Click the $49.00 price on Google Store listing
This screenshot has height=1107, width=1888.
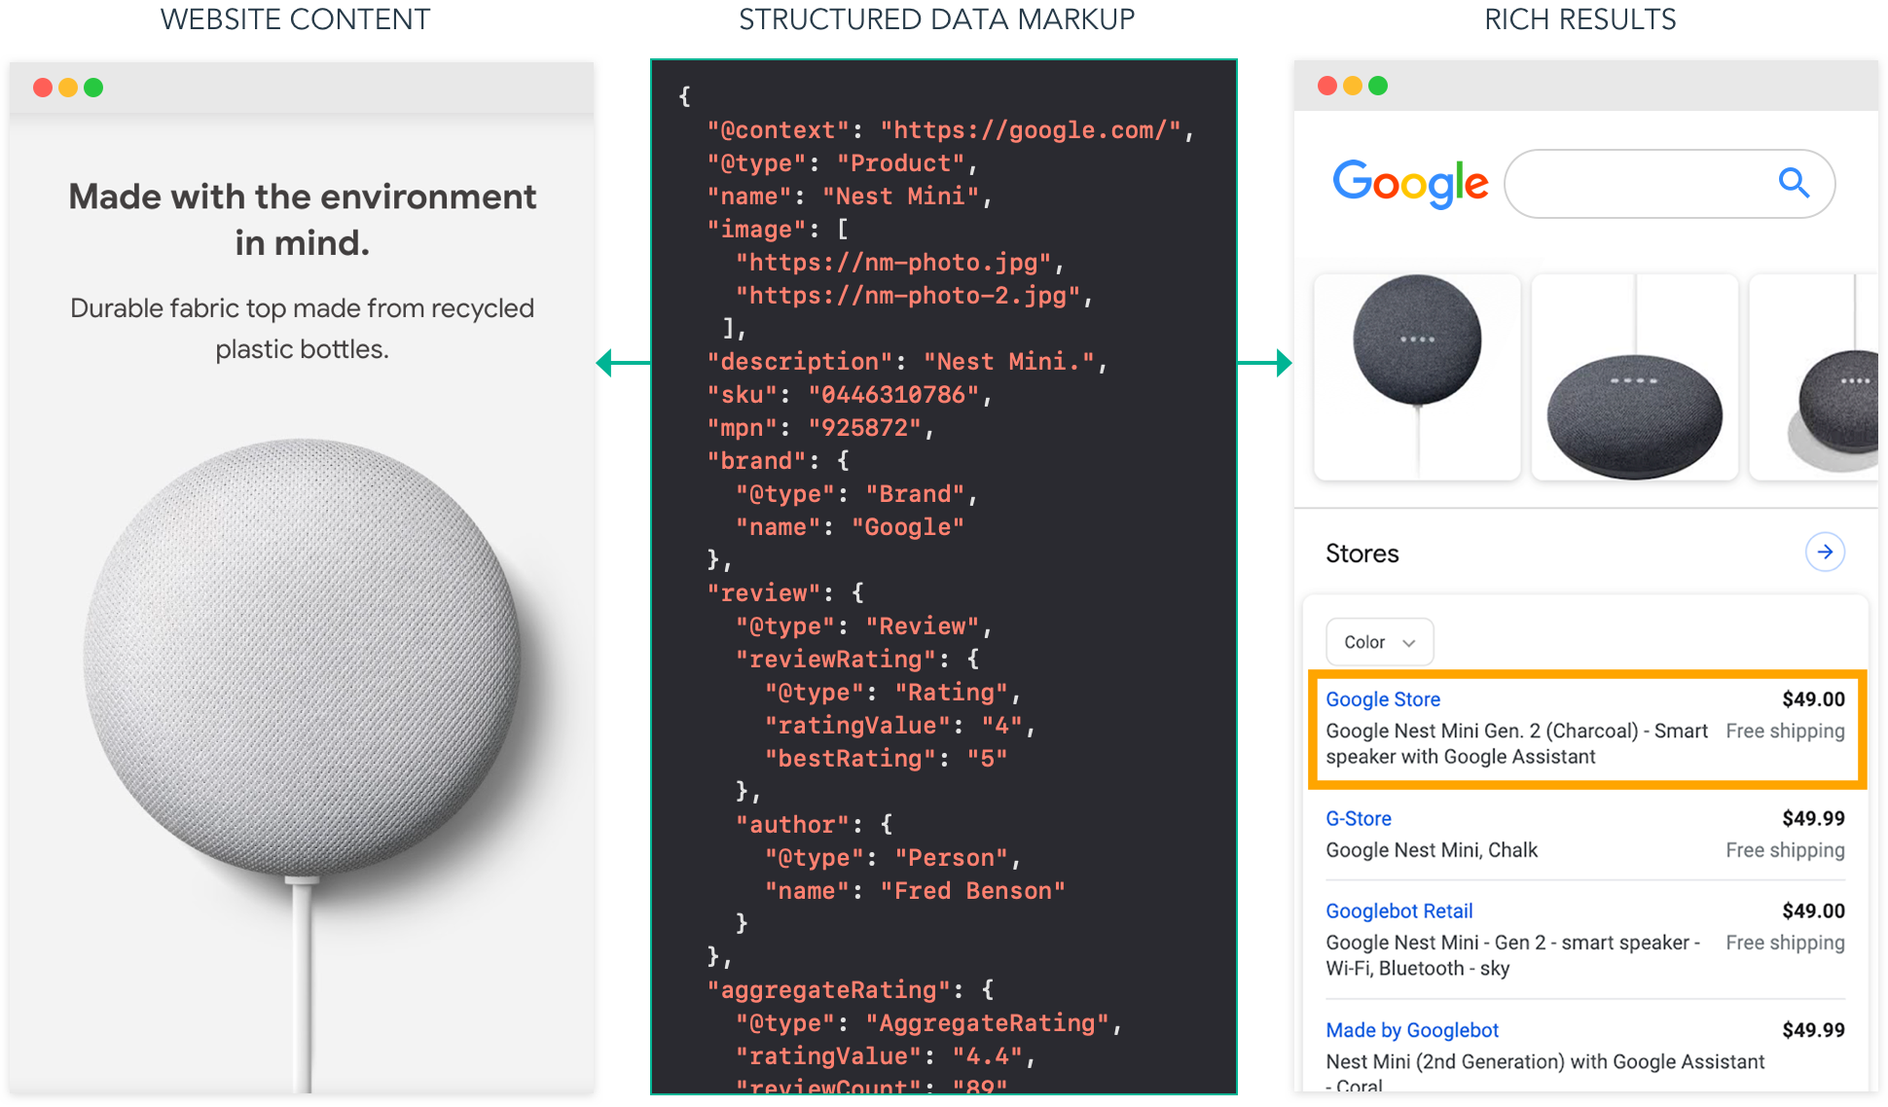click(x=1813, y=699)
